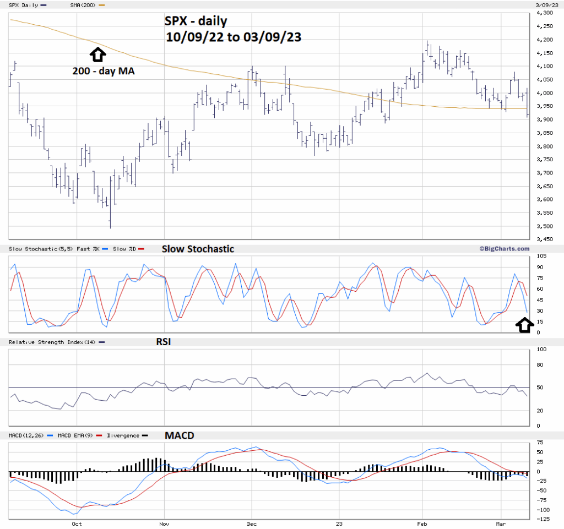Select the Relative Strength Index(14) label
This screenshot has height=529, width=564.
51,342
